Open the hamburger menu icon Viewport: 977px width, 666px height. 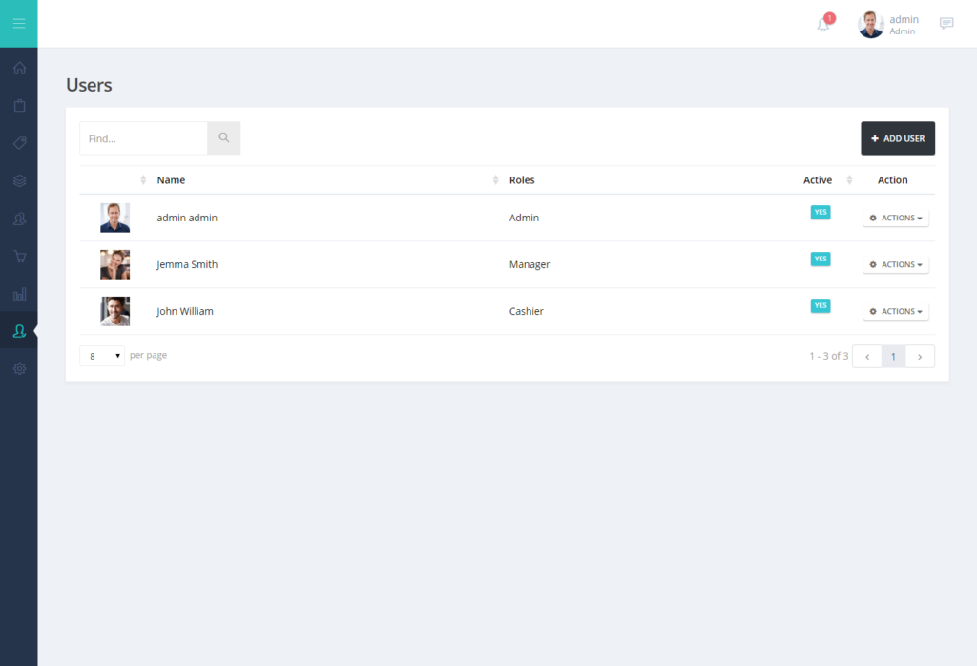tap(19, 24)
